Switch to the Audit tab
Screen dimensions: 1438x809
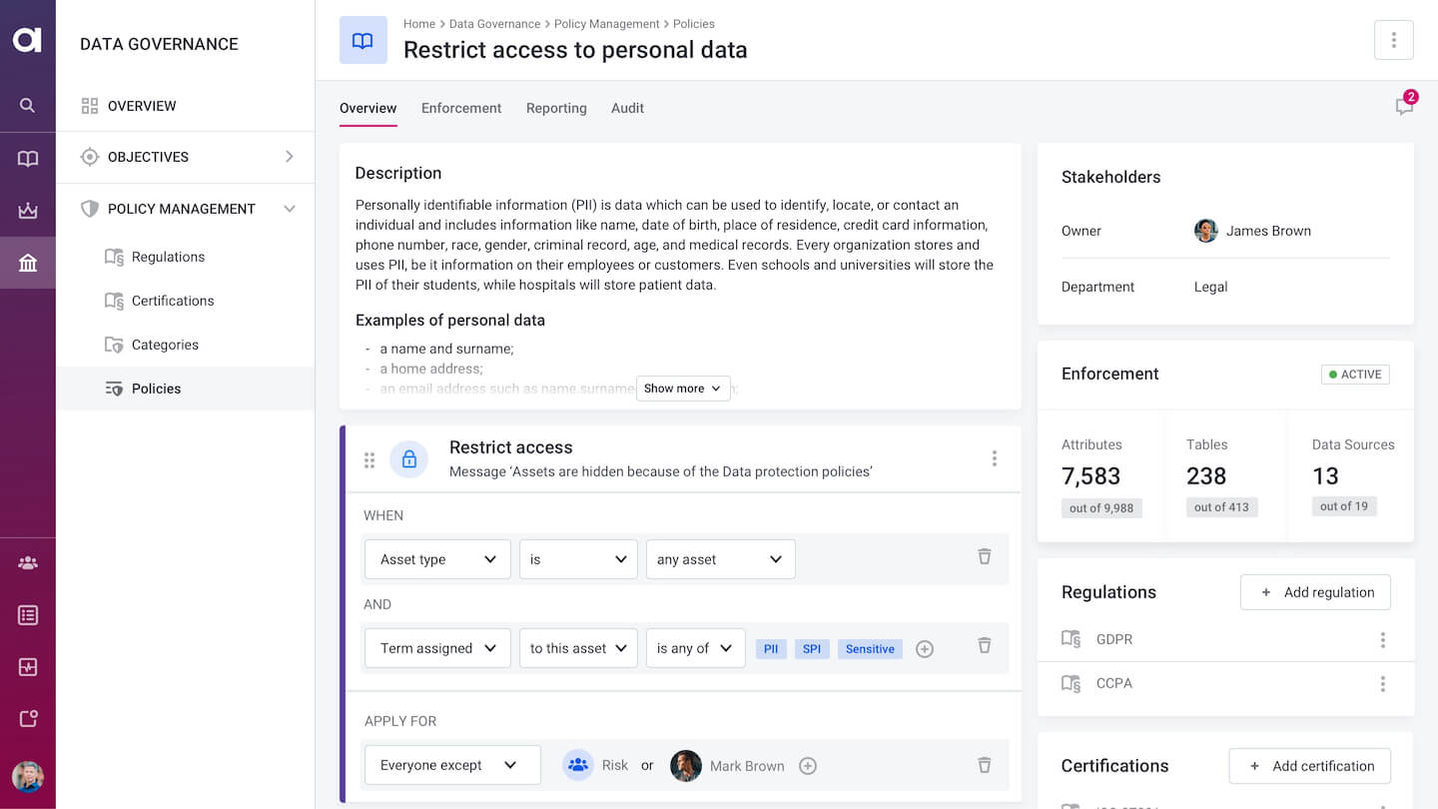pyautogui.click(x=627, y=108)
